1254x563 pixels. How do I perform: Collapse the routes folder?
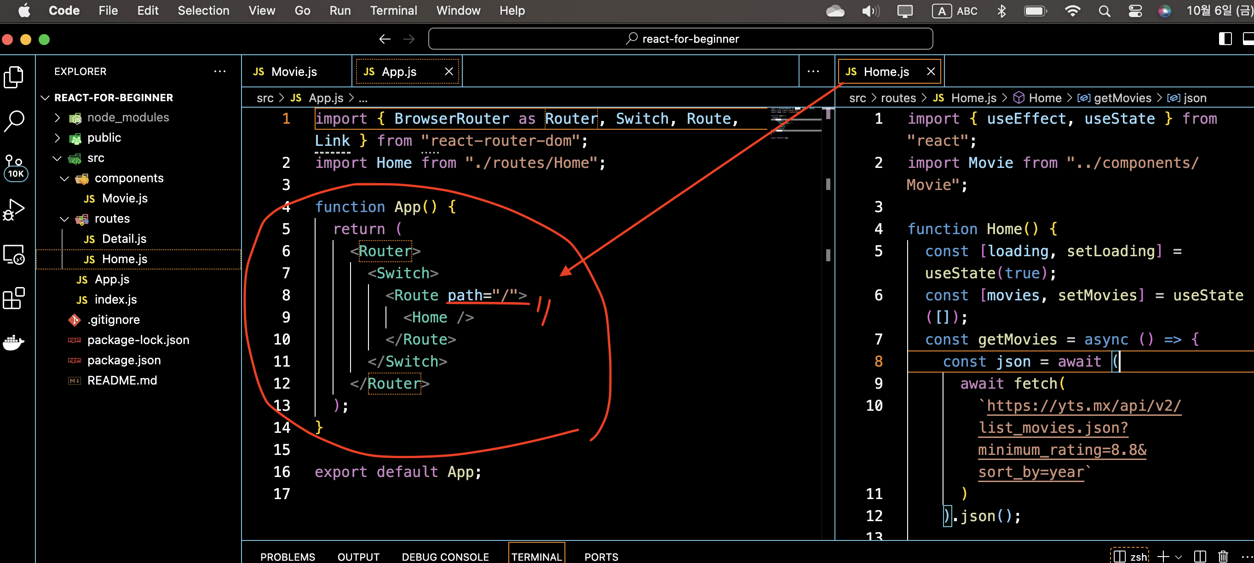pos(64,219)
